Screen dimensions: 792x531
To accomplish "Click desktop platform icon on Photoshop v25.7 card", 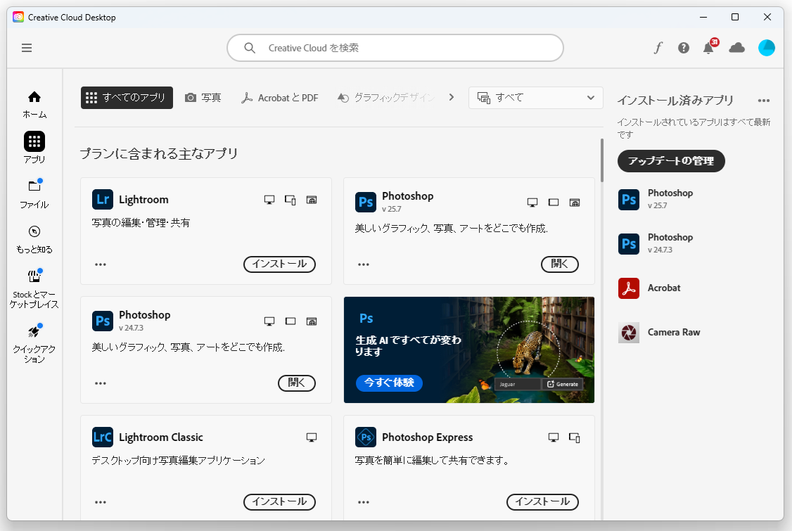I will click(x=532, y=203).
